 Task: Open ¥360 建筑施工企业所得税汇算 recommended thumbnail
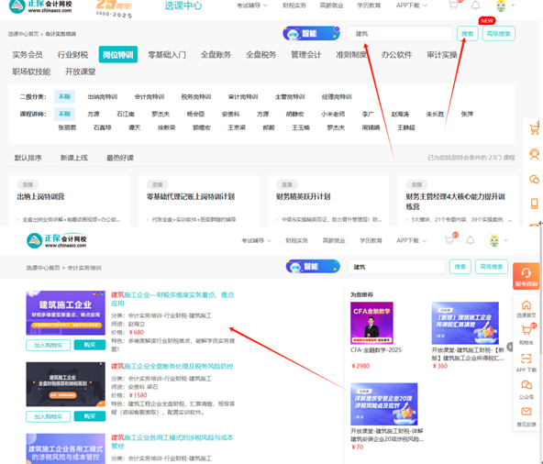click(465, 323)
